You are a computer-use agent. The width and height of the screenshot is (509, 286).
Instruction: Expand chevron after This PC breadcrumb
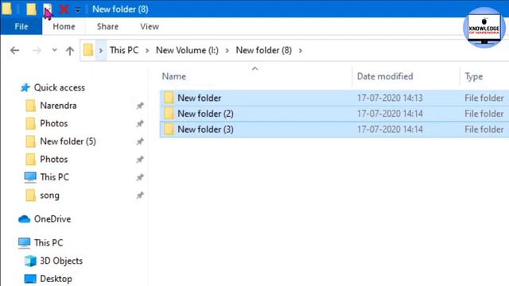(147, 51)
